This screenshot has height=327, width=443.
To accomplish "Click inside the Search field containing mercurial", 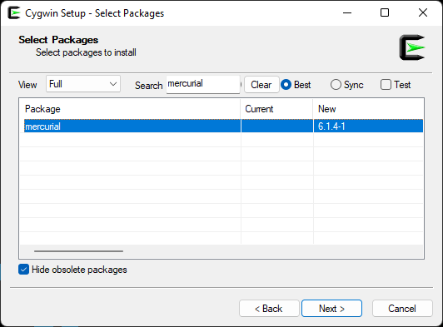I will (203, 84).
